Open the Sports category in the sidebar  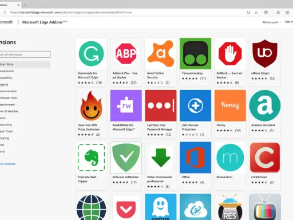(2, 151)
